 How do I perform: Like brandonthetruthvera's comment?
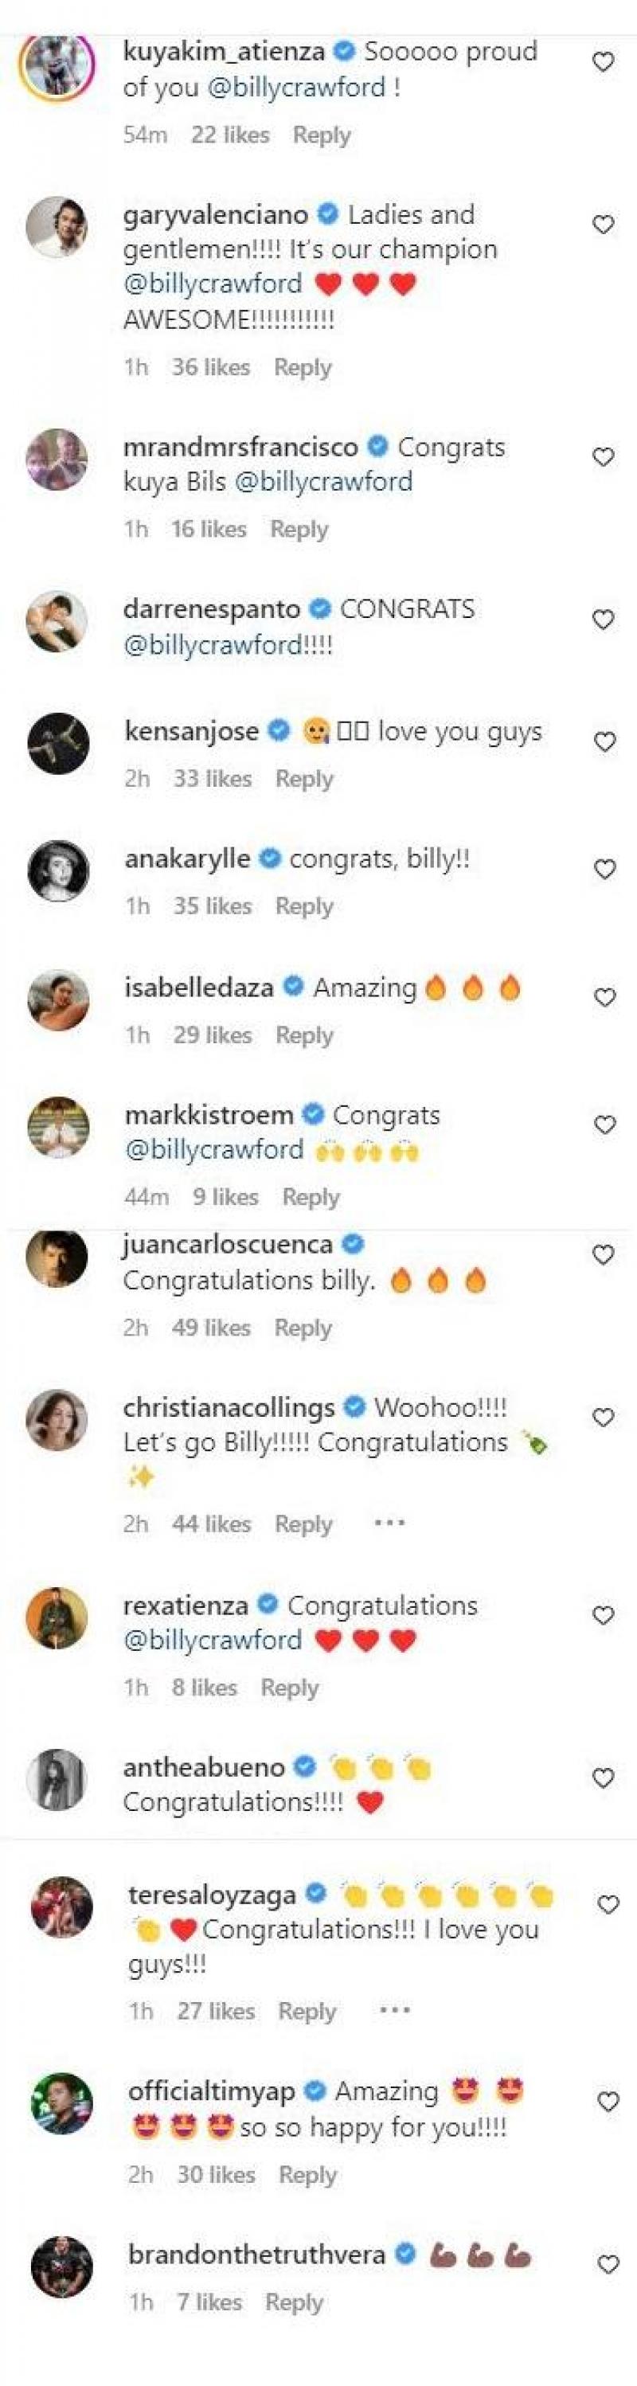(608, 2265)
